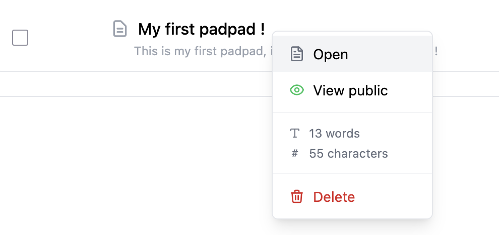This screenshot has height=235, width=499.
Task: Click the document icon next to Open
Action: tap(297, 54)
